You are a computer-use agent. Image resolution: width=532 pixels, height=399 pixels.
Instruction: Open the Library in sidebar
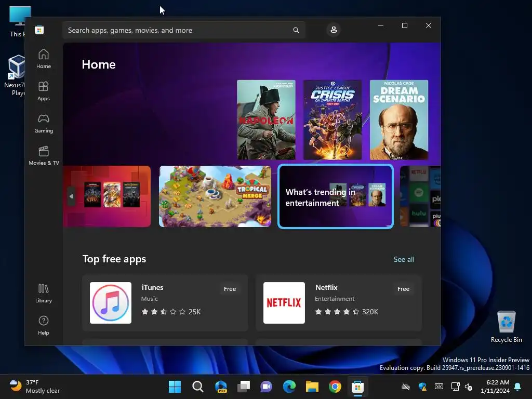(x=44, y=294)
